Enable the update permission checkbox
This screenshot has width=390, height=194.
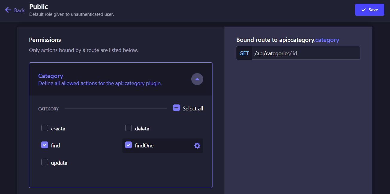[x=45, y=162]
